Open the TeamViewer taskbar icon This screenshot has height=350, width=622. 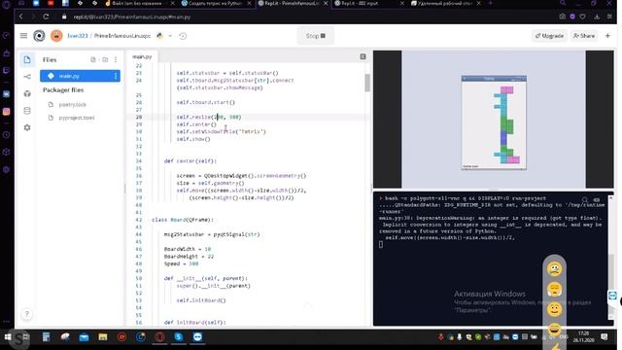197,337
